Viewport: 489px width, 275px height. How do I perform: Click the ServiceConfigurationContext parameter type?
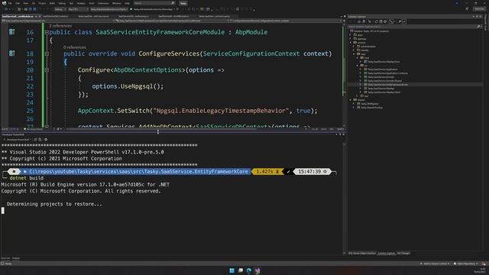click(x=251, y=53)
